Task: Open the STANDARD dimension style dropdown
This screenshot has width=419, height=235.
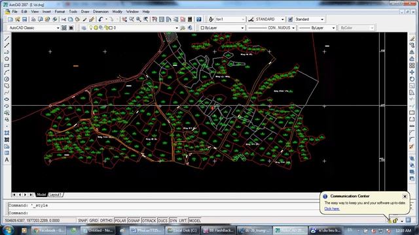Action: 282,19
